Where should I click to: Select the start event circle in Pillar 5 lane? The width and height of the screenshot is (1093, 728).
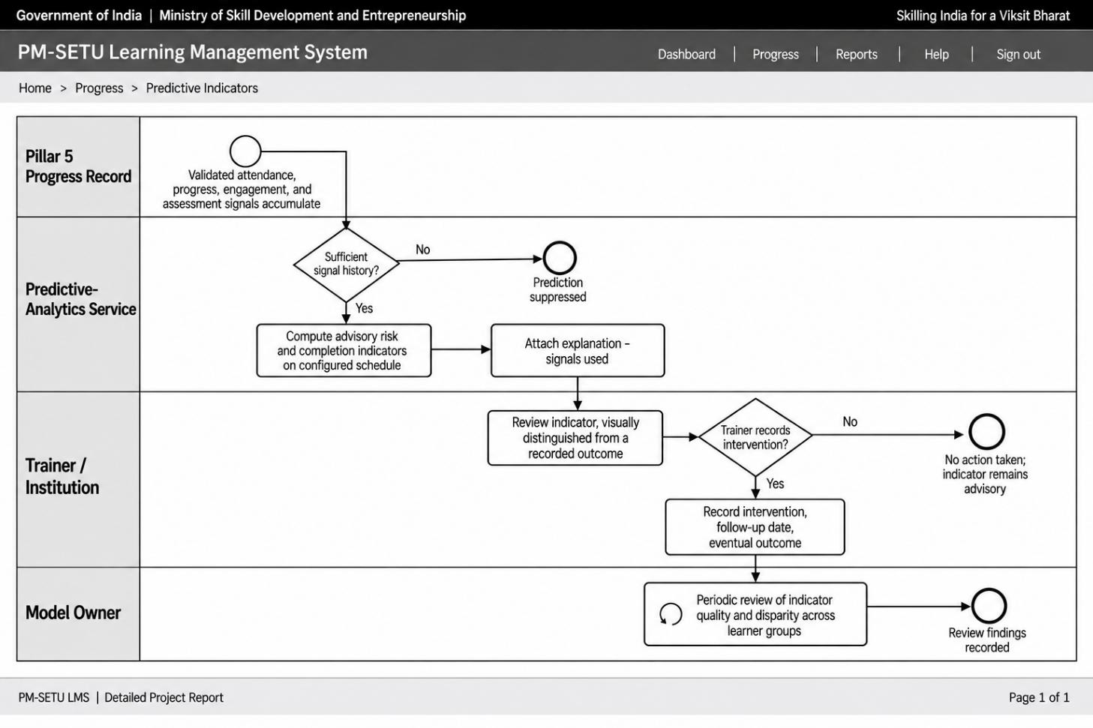245,151
